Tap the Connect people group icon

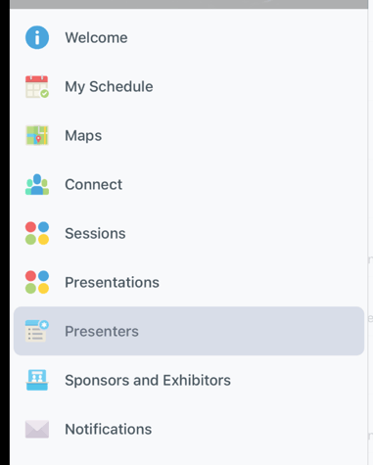[37, 184]
